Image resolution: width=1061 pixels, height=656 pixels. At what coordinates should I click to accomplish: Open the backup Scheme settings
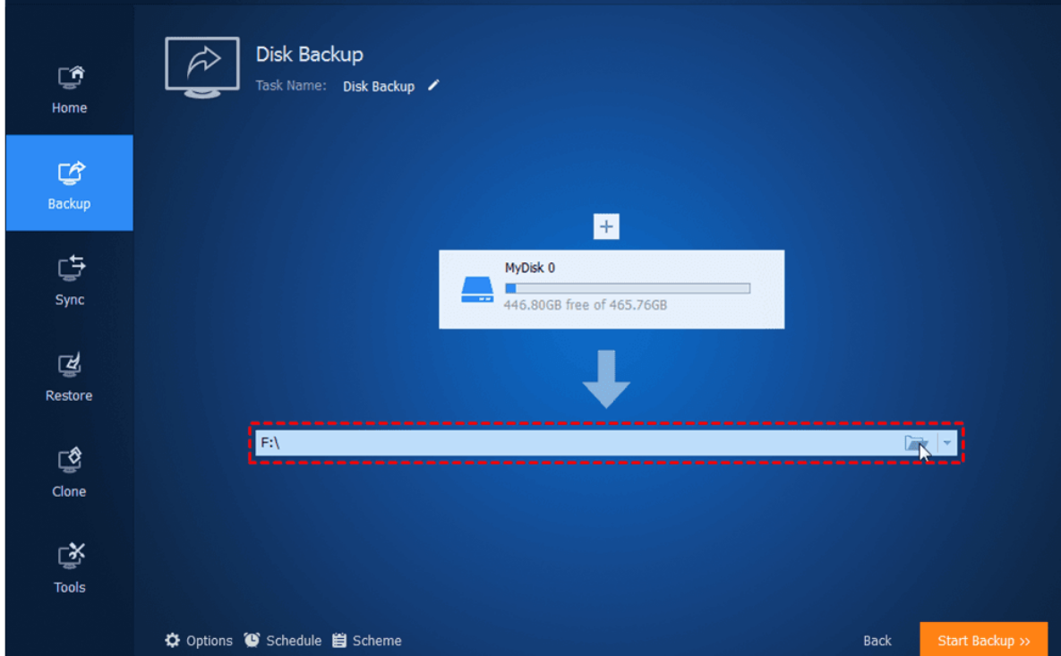pos(367,641)
